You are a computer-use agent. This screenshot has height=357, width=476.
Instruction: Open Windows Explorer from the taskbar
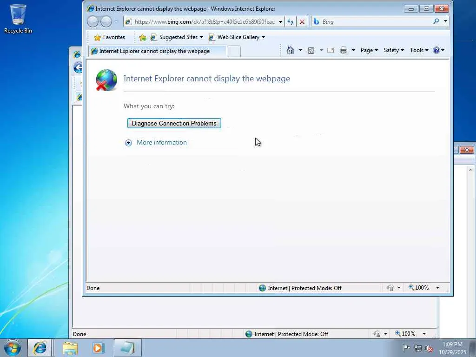pos(70,348)
